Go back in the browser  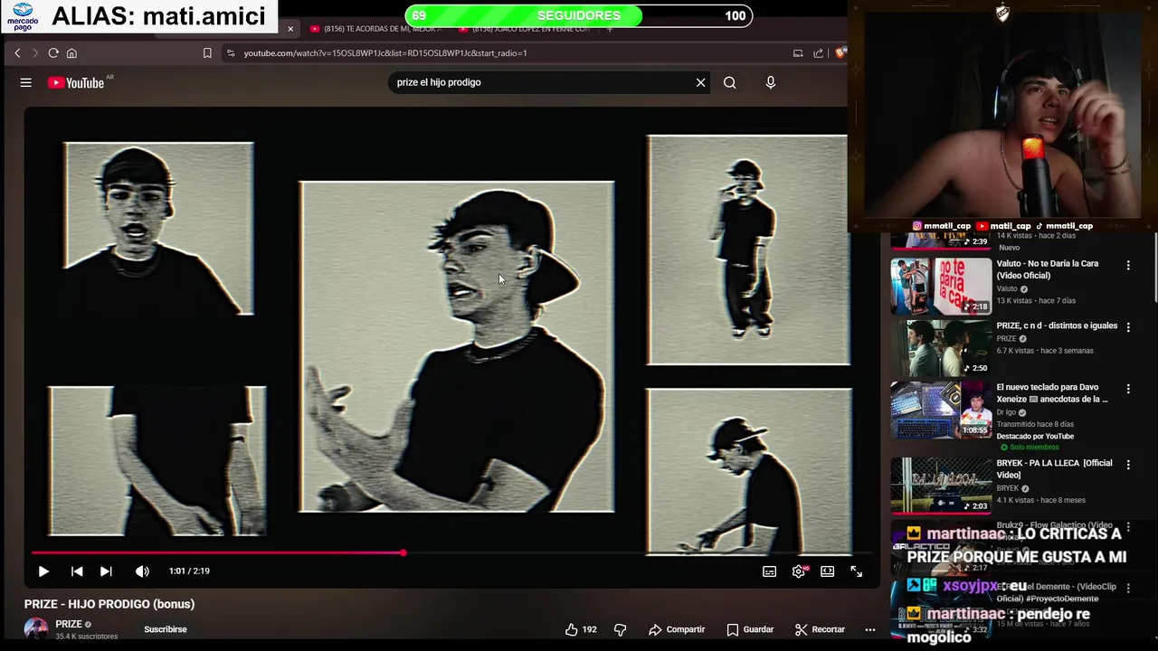17,53
